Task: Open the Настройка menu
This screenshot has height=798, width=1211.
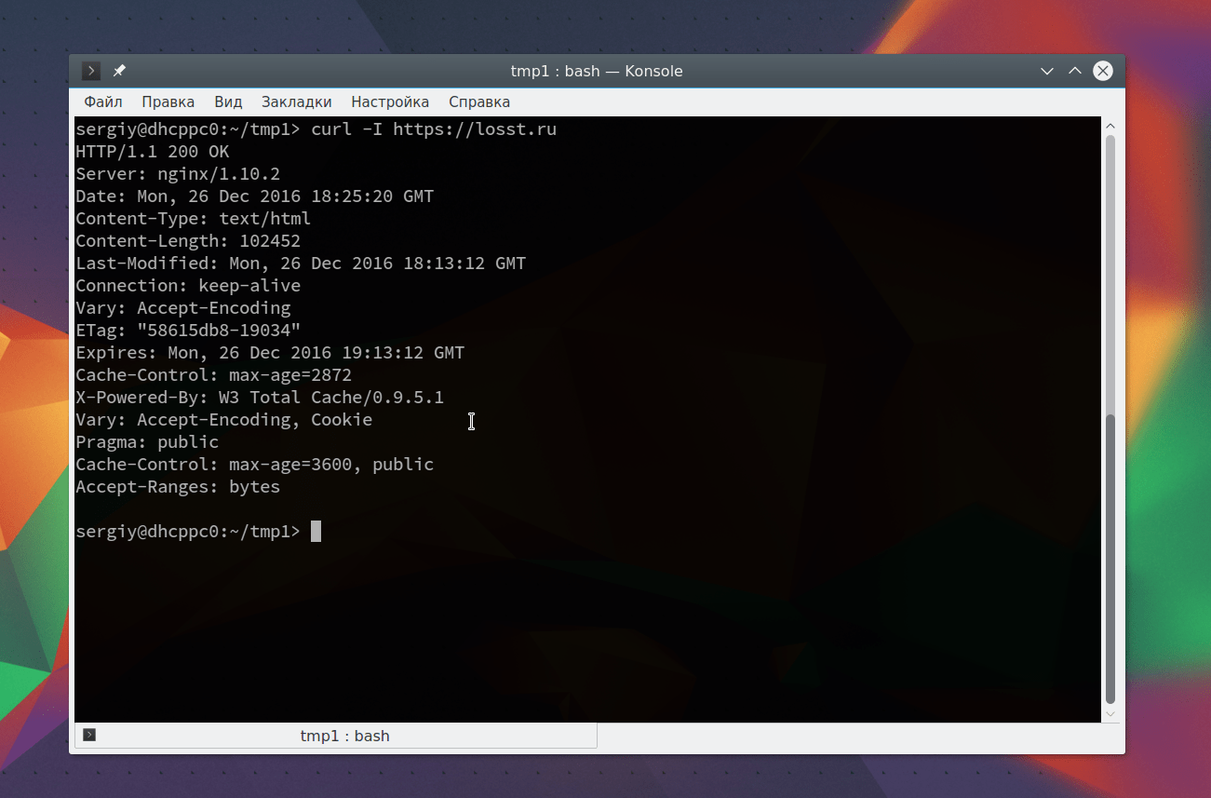Action: click(390, 101)
